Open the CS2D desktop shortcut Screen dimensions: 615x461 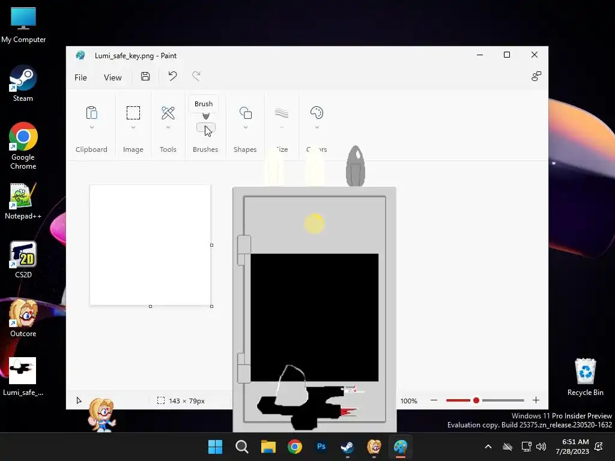[x=23, y=260]
